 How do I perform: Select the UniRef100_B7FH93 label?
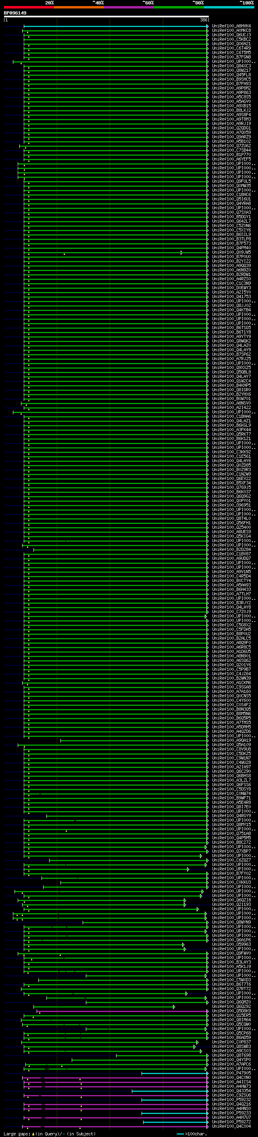(231, 83)
